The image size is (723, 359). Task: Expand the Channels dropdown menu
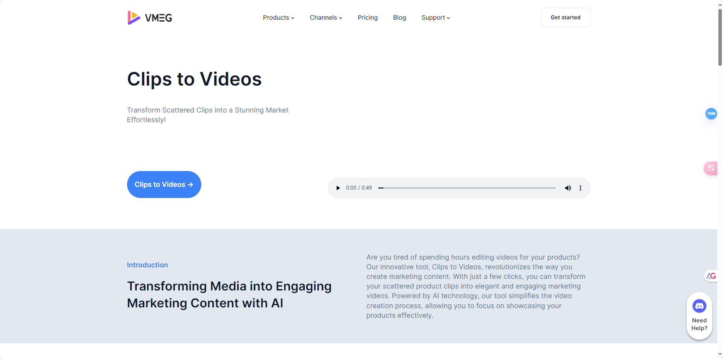click(326, 17)
